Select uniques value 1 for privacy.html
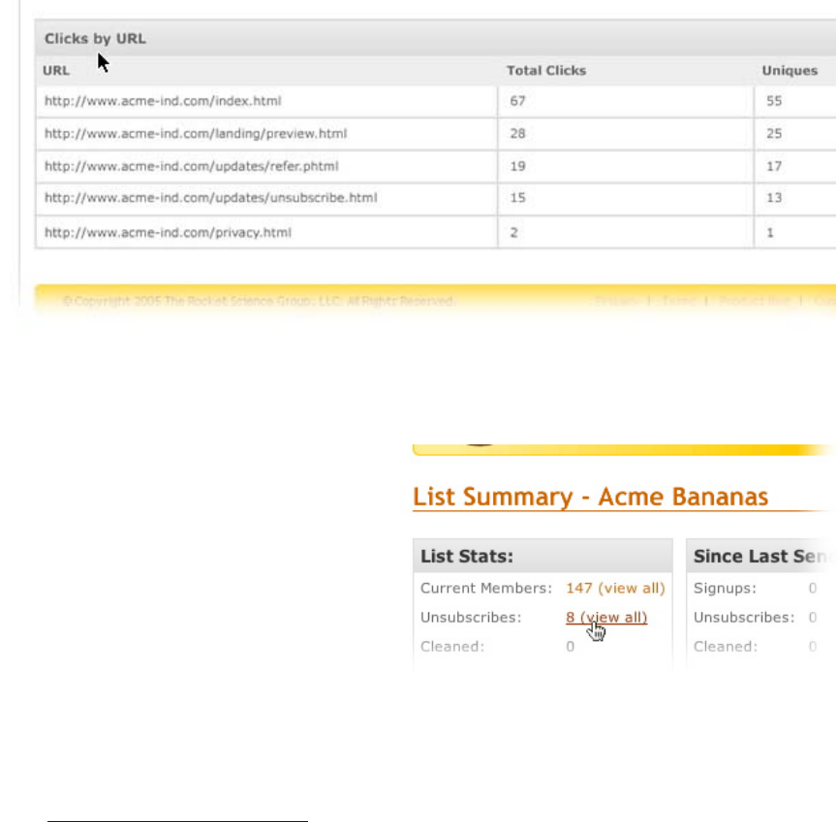This screenshot has height=822, width=838. click(x=770, y=232)
